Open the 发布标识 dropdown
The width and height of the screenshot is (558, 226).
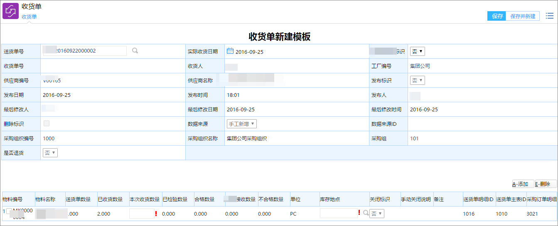click(418, 80)
